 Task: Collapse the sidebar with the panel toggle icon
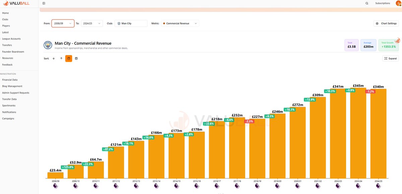point(44,3)
